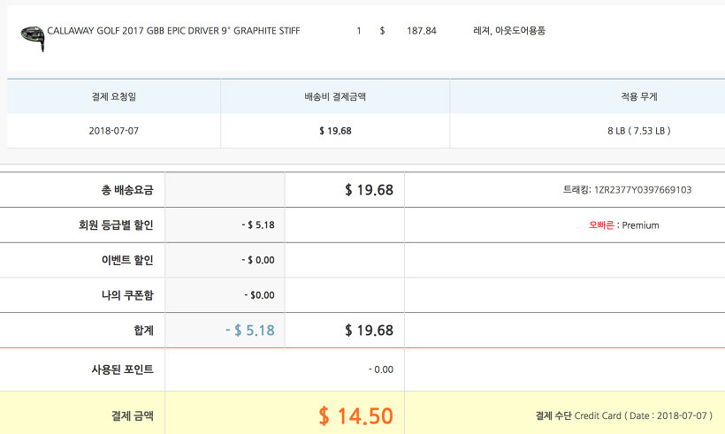Click the 총 배송요금 row label
The image size is (725, 434).
126,190
